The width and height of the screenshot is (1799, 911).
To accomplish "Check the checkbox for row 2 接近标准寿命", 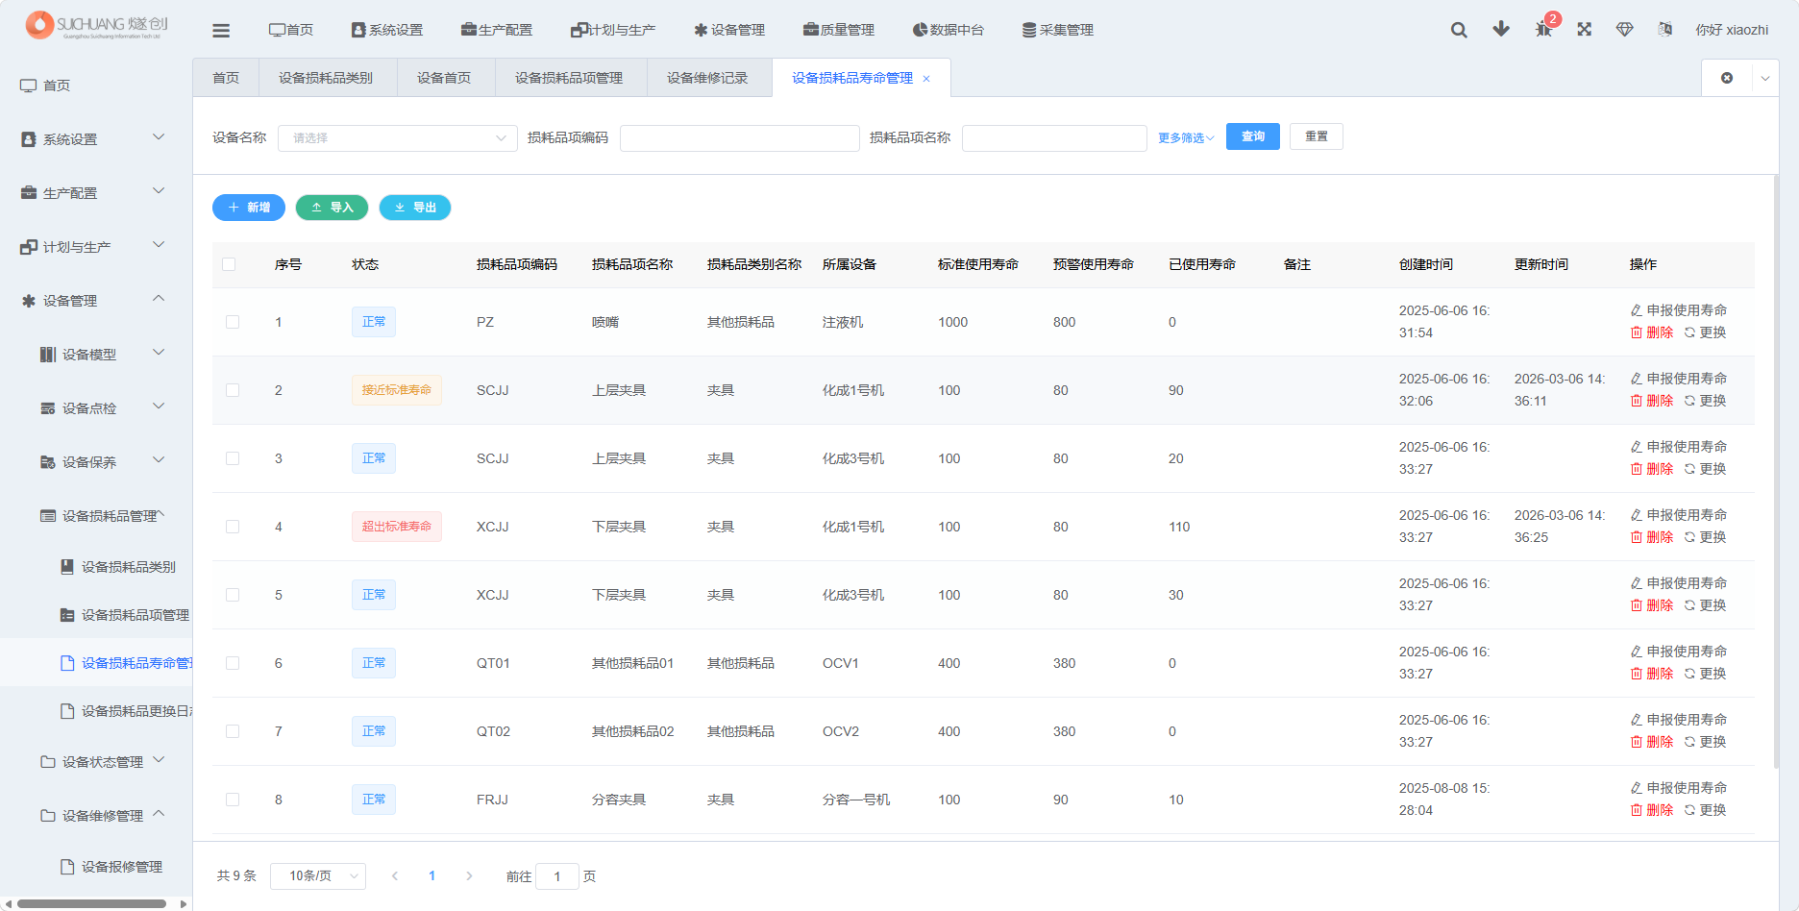I will [233, 390].
